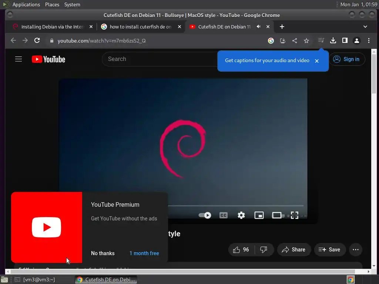Dislike the video with thumbs down

pos(264,250)
